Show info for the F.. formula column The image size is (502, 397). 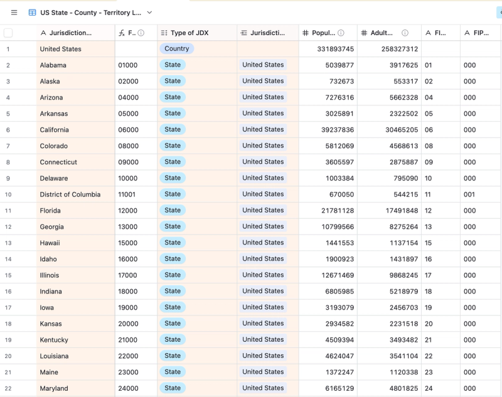pyautogui.click(x=141, y=33)
